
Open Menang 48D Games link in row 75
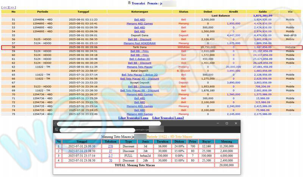tap(139, 114)
